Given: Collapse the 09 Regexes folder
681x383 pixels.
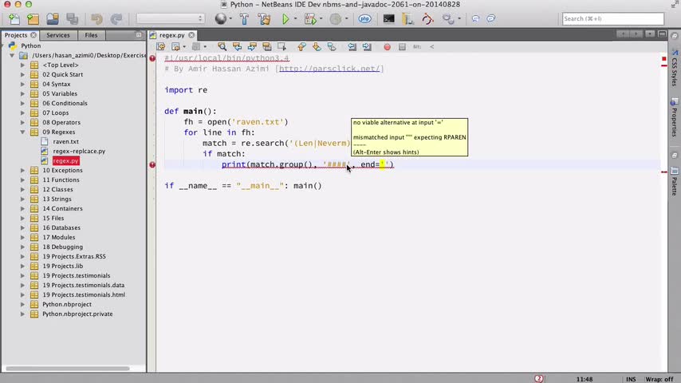Looking at the screenshot, I should 22,132.
